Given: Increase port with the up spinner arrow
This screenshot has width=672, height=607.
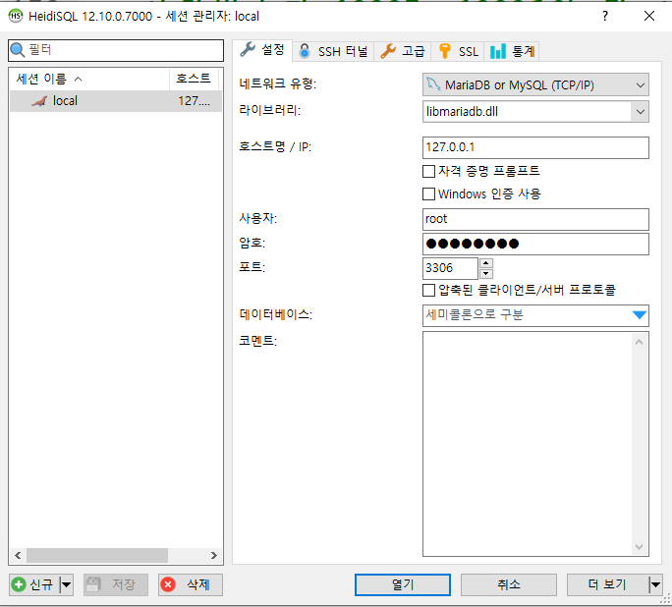Looking at the screenshot, I should point(485,263).
